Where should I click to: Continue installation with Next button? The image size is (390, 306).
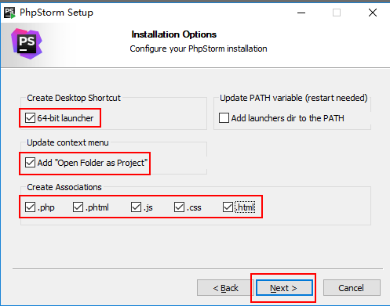point(284,288)
